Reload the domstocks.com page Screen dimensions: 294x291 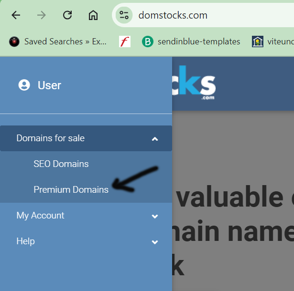coord(67,15)
